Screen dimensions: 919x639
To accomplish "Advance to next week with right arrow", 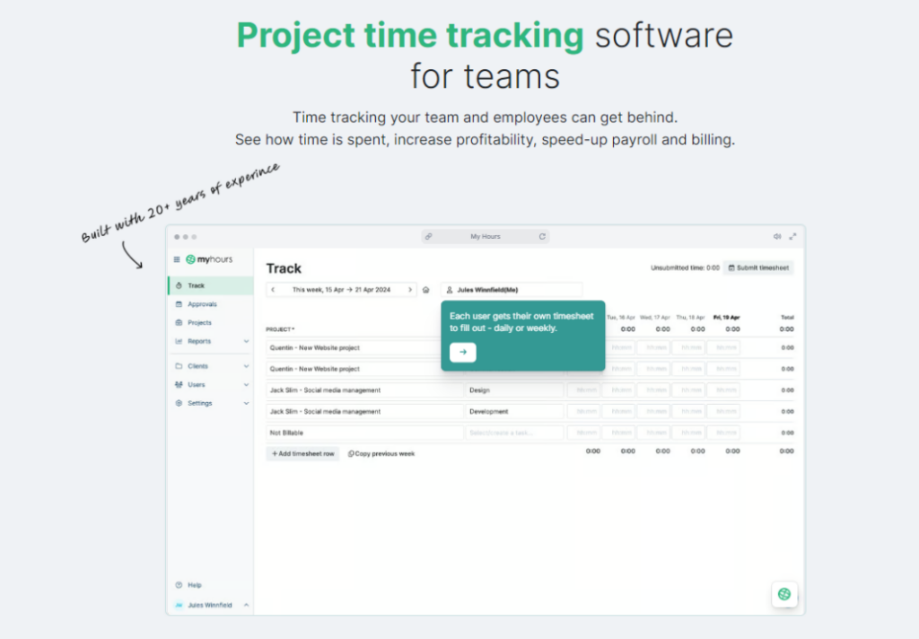I will point(410,290).
